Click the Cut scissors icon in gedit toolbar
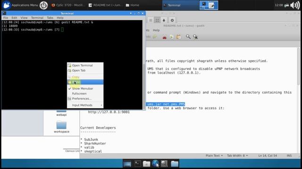 [165, 37]
